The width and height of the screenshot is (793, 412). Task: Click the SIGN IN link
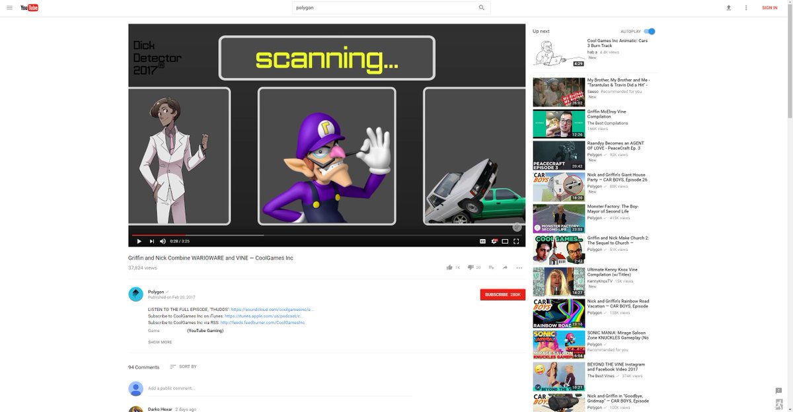tap(769, 8)
